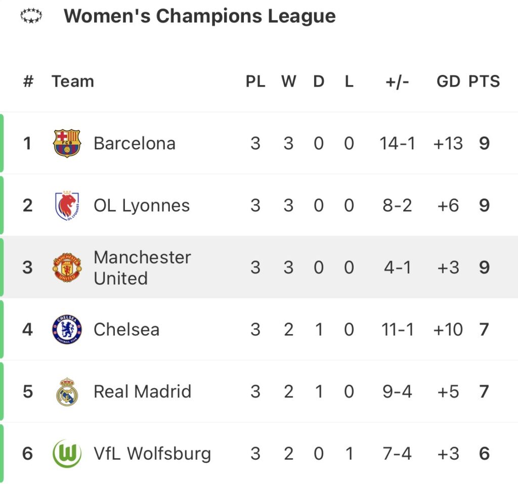Select the Chelsea team name
Image resolution: width=518 pixels, height=484 pixels.
click(126, 330)
